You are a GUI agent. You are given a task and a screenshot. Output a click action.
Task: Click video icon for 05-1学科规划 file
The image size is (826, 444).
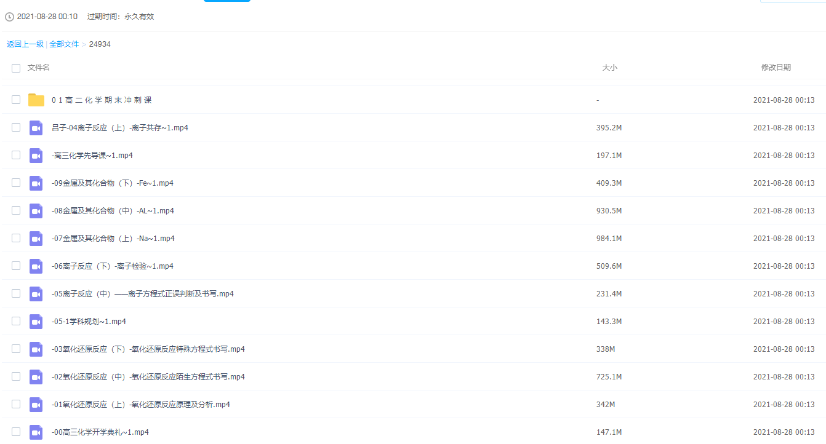[36, 322]
